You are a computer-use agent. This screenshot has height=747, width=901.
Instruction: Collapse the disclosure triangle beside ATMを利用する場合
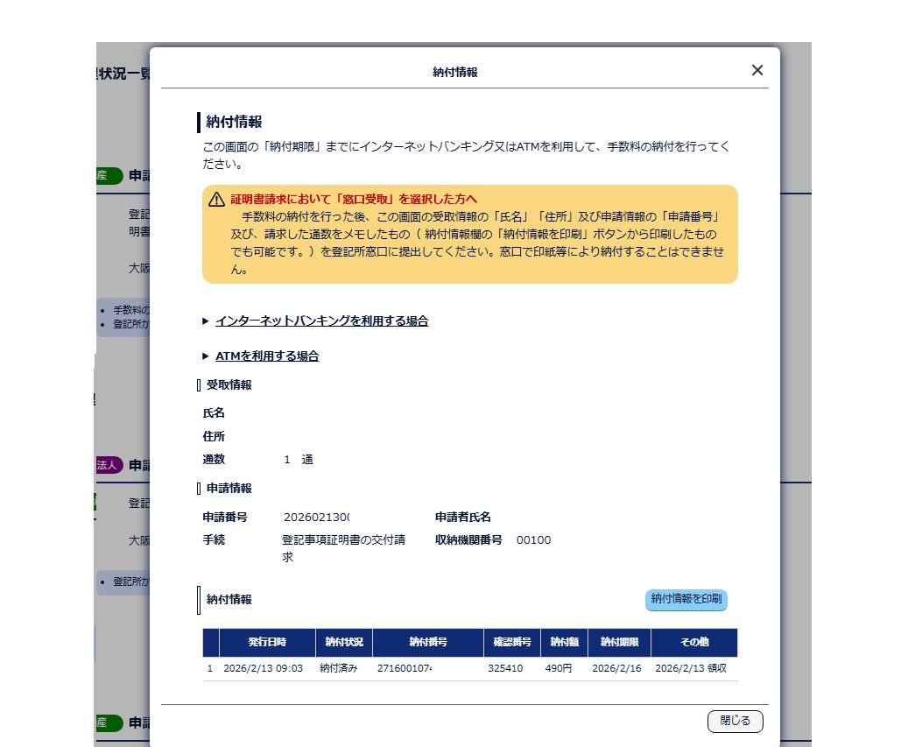207,356
